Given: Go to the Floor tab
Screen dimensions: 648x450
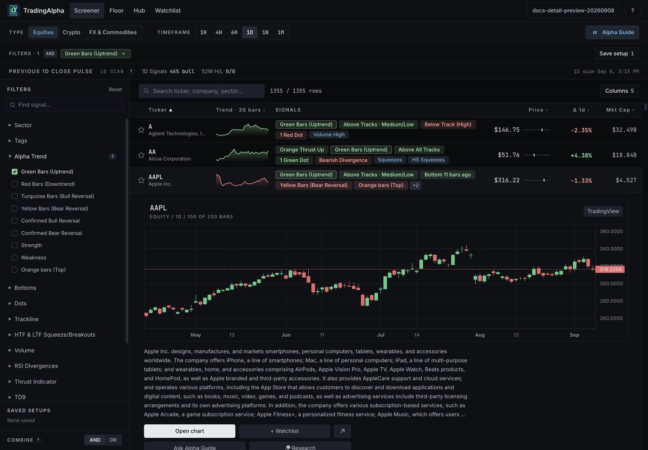Looking at the screenshot, I should (x=116, y=10).
